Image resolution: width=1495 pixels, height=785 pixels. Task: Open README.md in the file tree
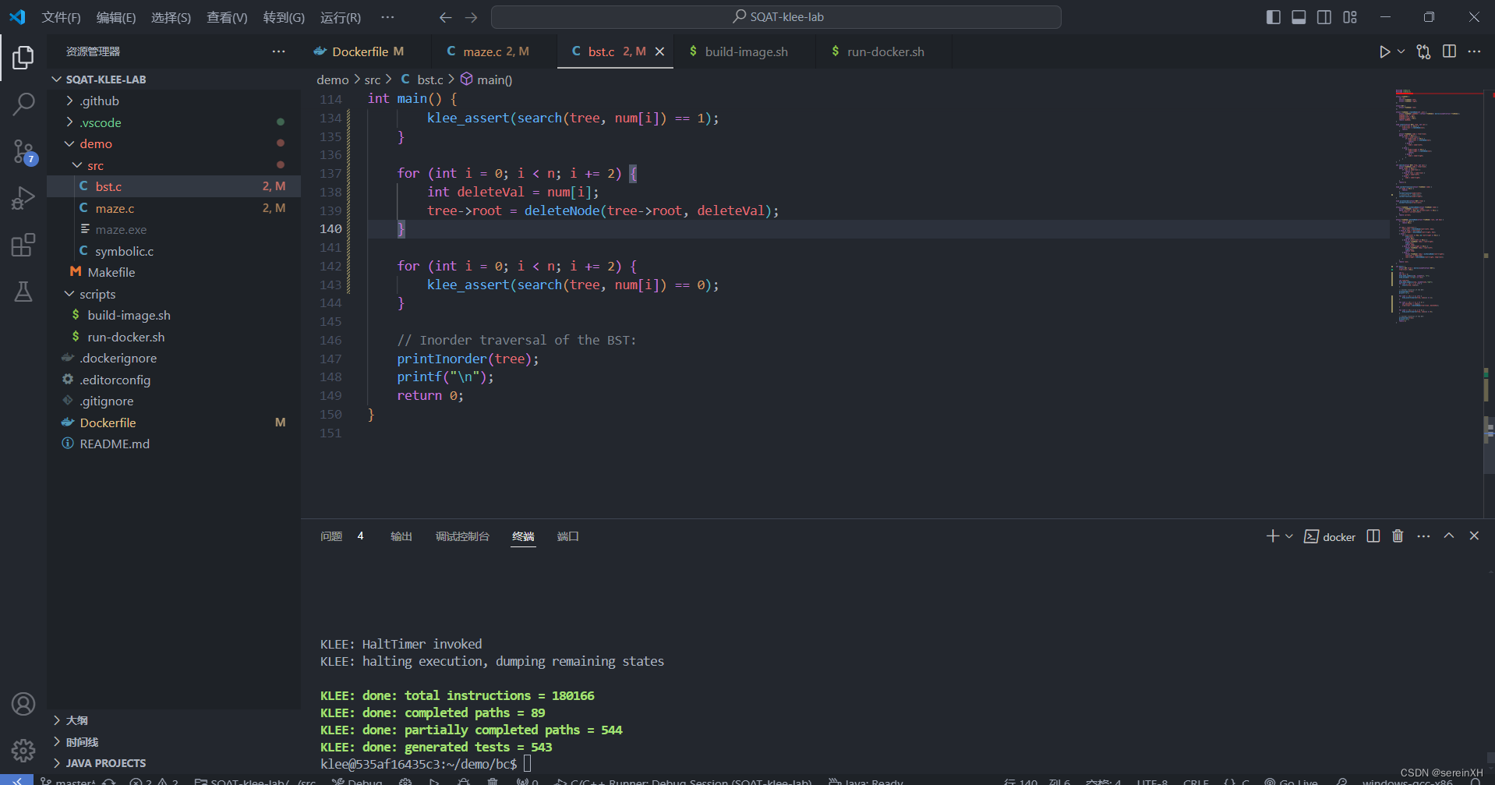pyautogui.click(x=174, y=444)
